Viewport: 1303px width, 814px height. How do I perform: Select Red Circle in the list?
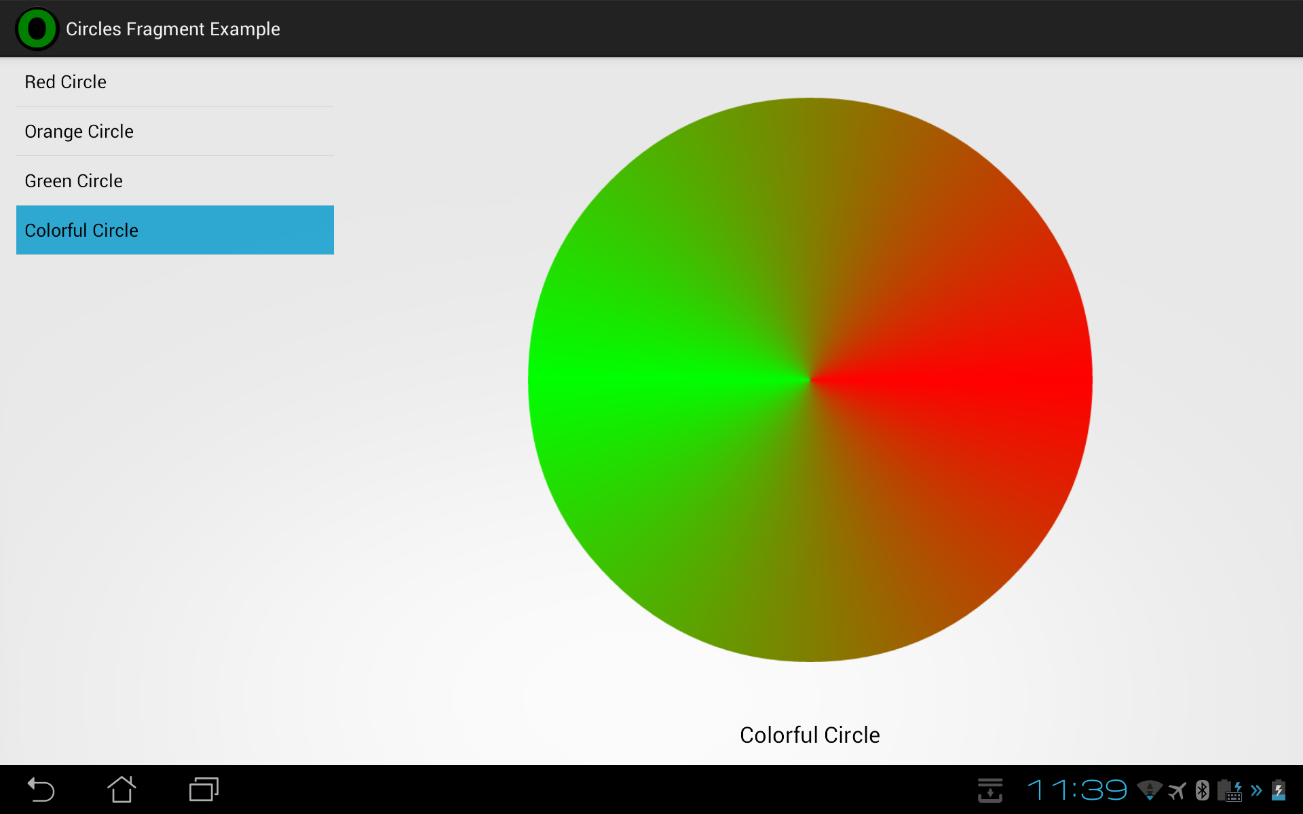coord(175,81)
